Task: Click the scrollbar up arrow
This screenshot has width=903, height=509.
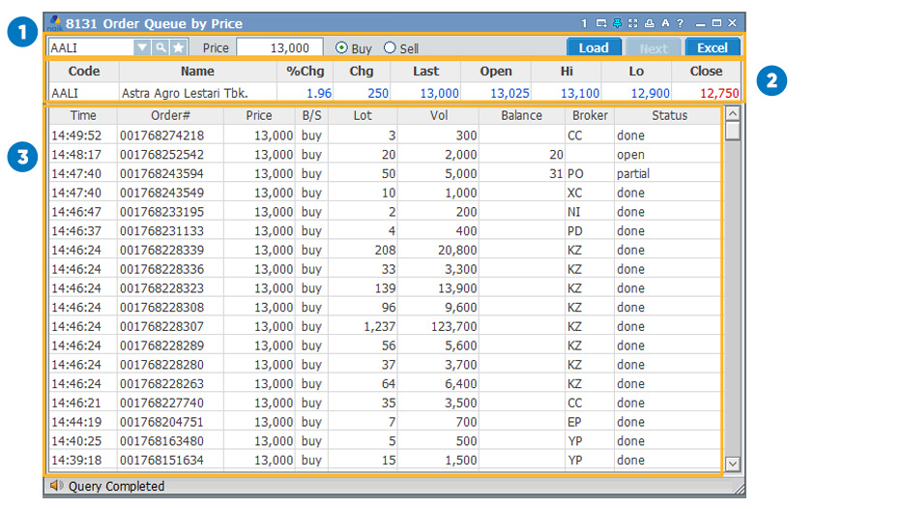Action: [732, 114]
